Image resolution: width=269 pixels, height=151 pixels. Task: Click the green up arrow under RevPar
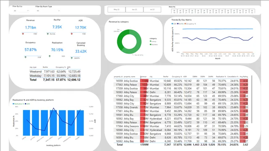click(47, 34)
